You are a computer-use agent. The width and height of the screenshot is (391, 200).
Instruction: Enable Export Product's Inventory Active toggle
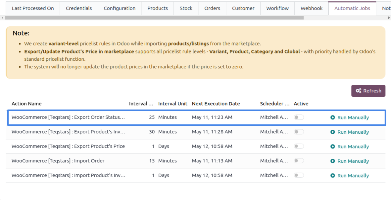(x=299, y=132)
